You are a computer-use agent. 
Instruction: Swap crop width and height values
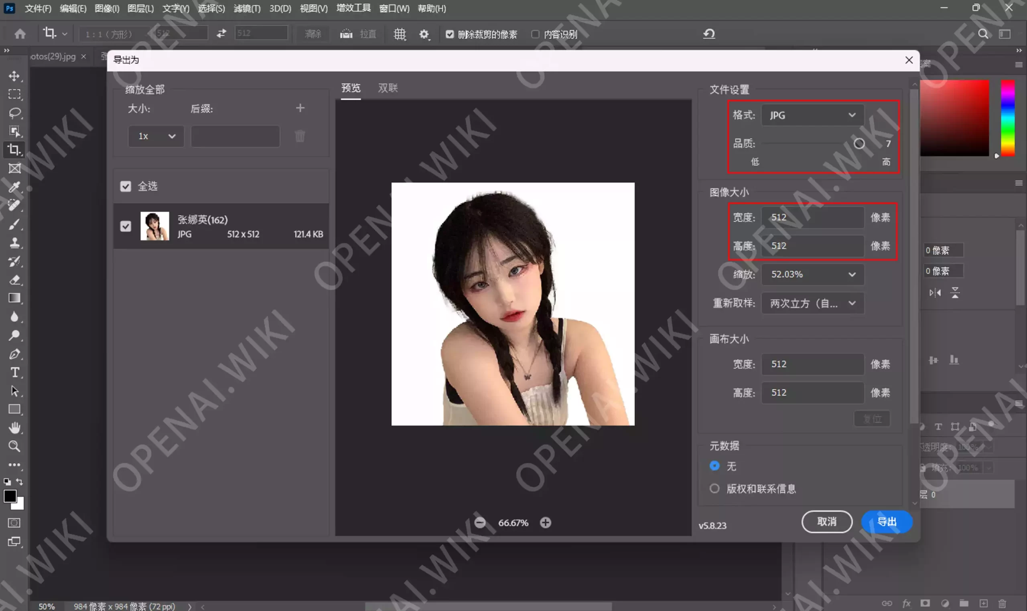221,33
